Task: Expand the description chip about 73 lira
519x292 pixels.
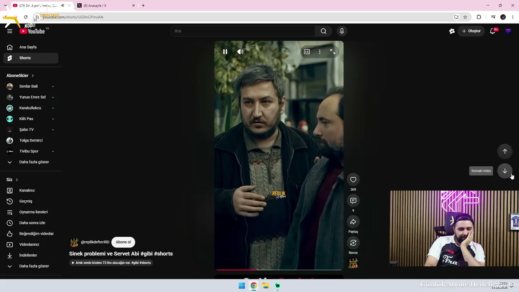Action: pos(111,263)
